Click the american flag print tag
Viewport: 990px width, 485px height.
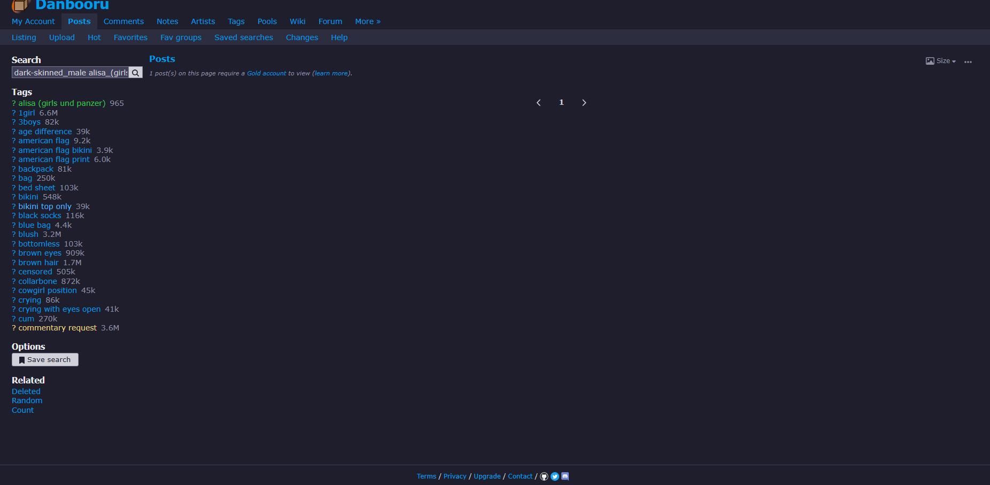(x=54, y=159)
